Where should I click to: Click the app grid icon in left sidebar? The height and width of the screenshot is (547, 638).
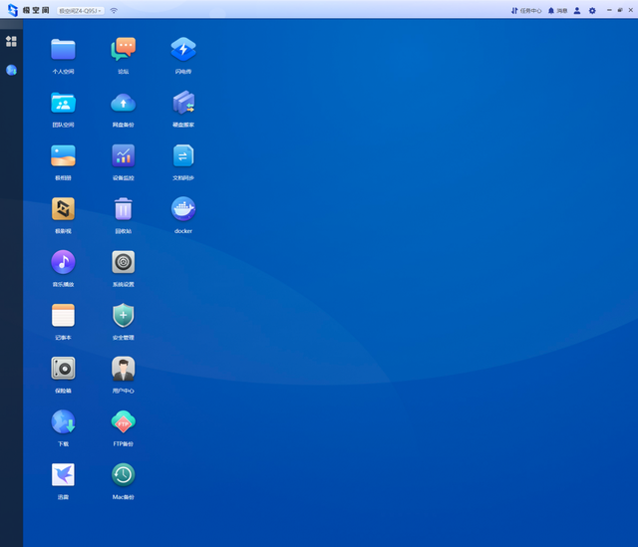tap(11, 41)
